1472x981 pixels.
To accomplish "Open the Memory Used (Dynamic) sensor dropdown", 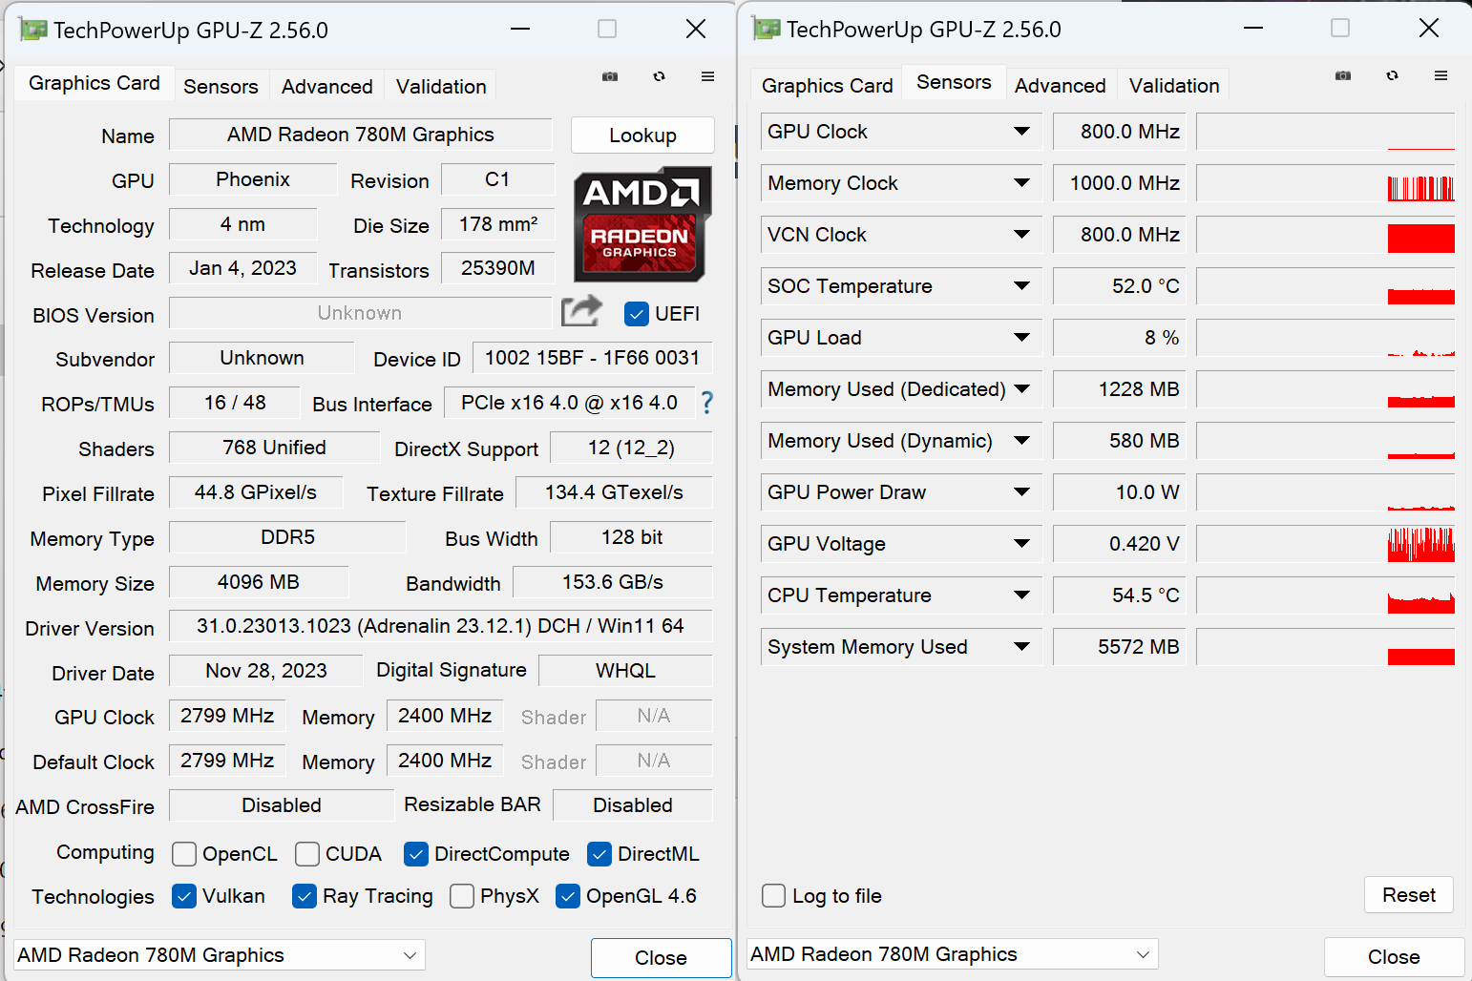I will [1021, 440].
